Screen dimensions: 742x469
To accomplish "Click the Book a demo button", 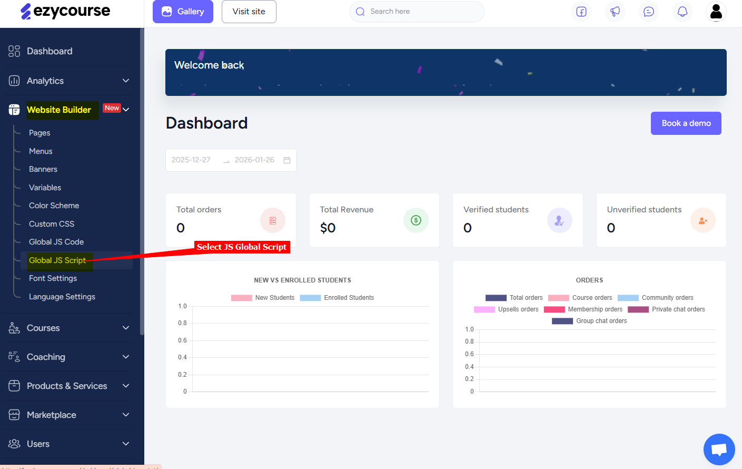I will [686, 123].
